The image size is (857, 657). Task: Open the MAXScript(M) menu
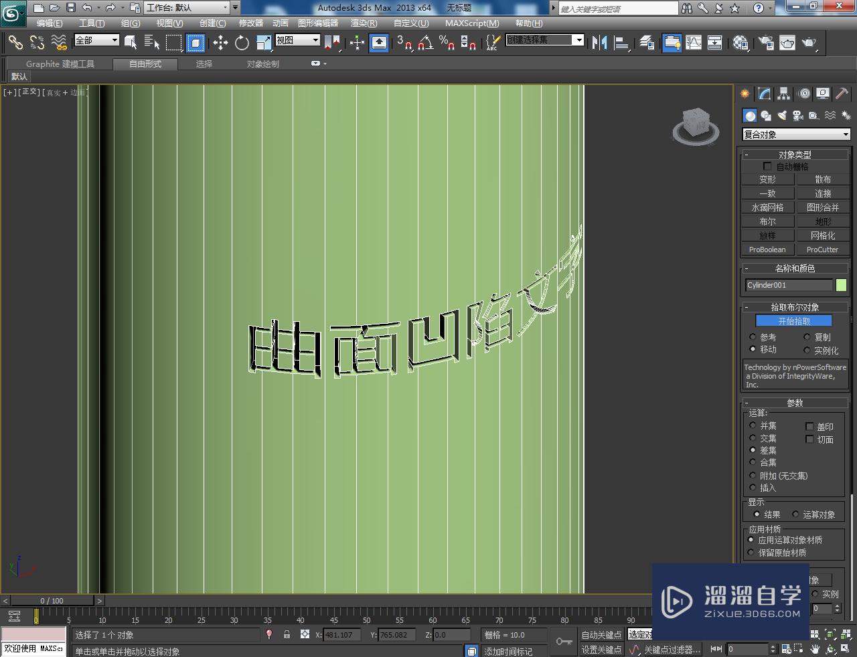[472, 23]
